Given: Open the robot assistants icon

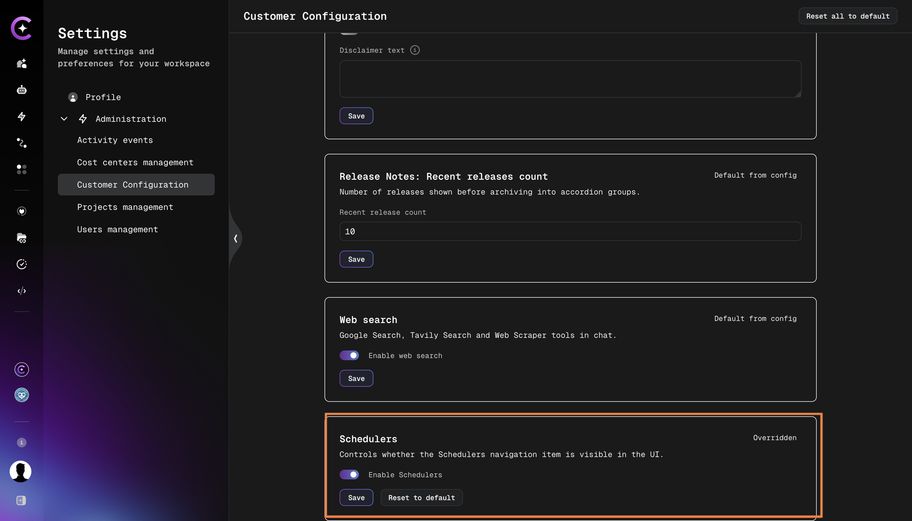Looking at the screenshot, I should coord(21,90).
